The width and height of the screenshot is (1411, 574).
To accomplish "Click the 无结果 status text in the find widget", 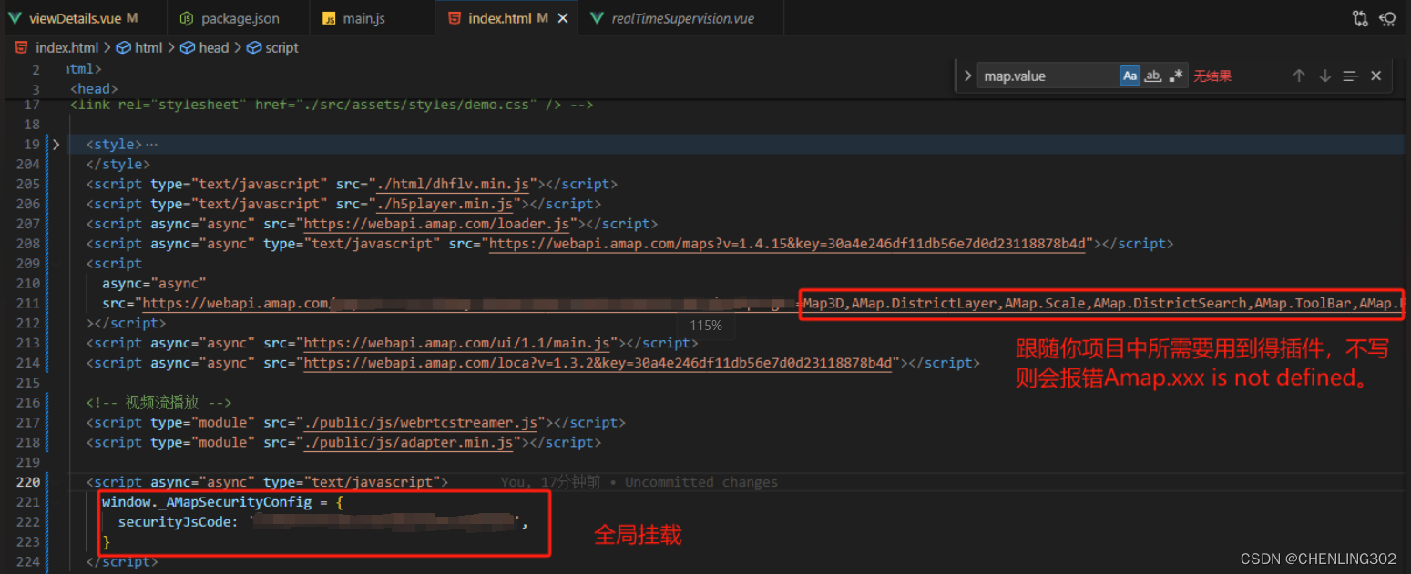I will pyautogui.click(x=1212, y=76).
